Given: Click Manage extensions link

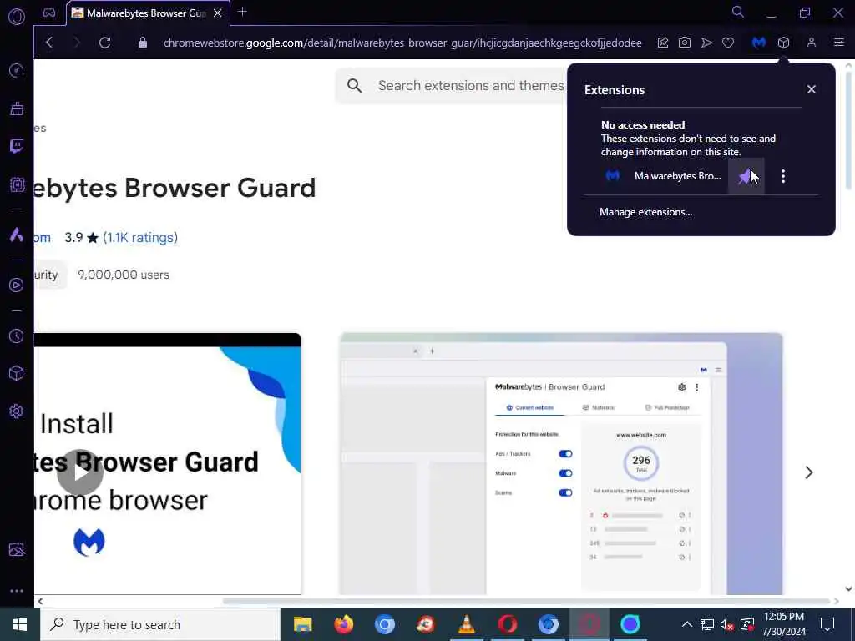Looking at the screenshot, I should 645,212.
